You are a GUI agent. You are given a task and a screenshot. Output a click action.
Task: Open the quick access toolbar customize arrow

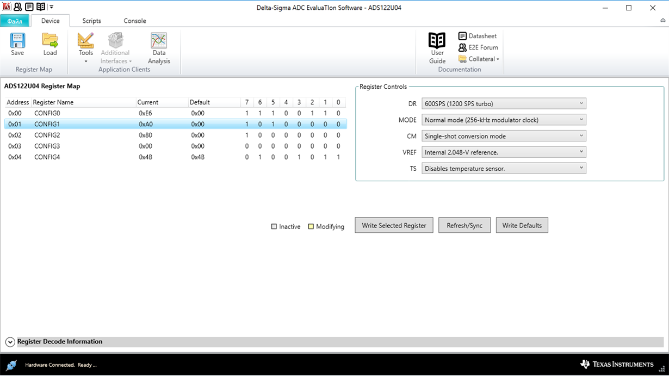click(51, 7)
